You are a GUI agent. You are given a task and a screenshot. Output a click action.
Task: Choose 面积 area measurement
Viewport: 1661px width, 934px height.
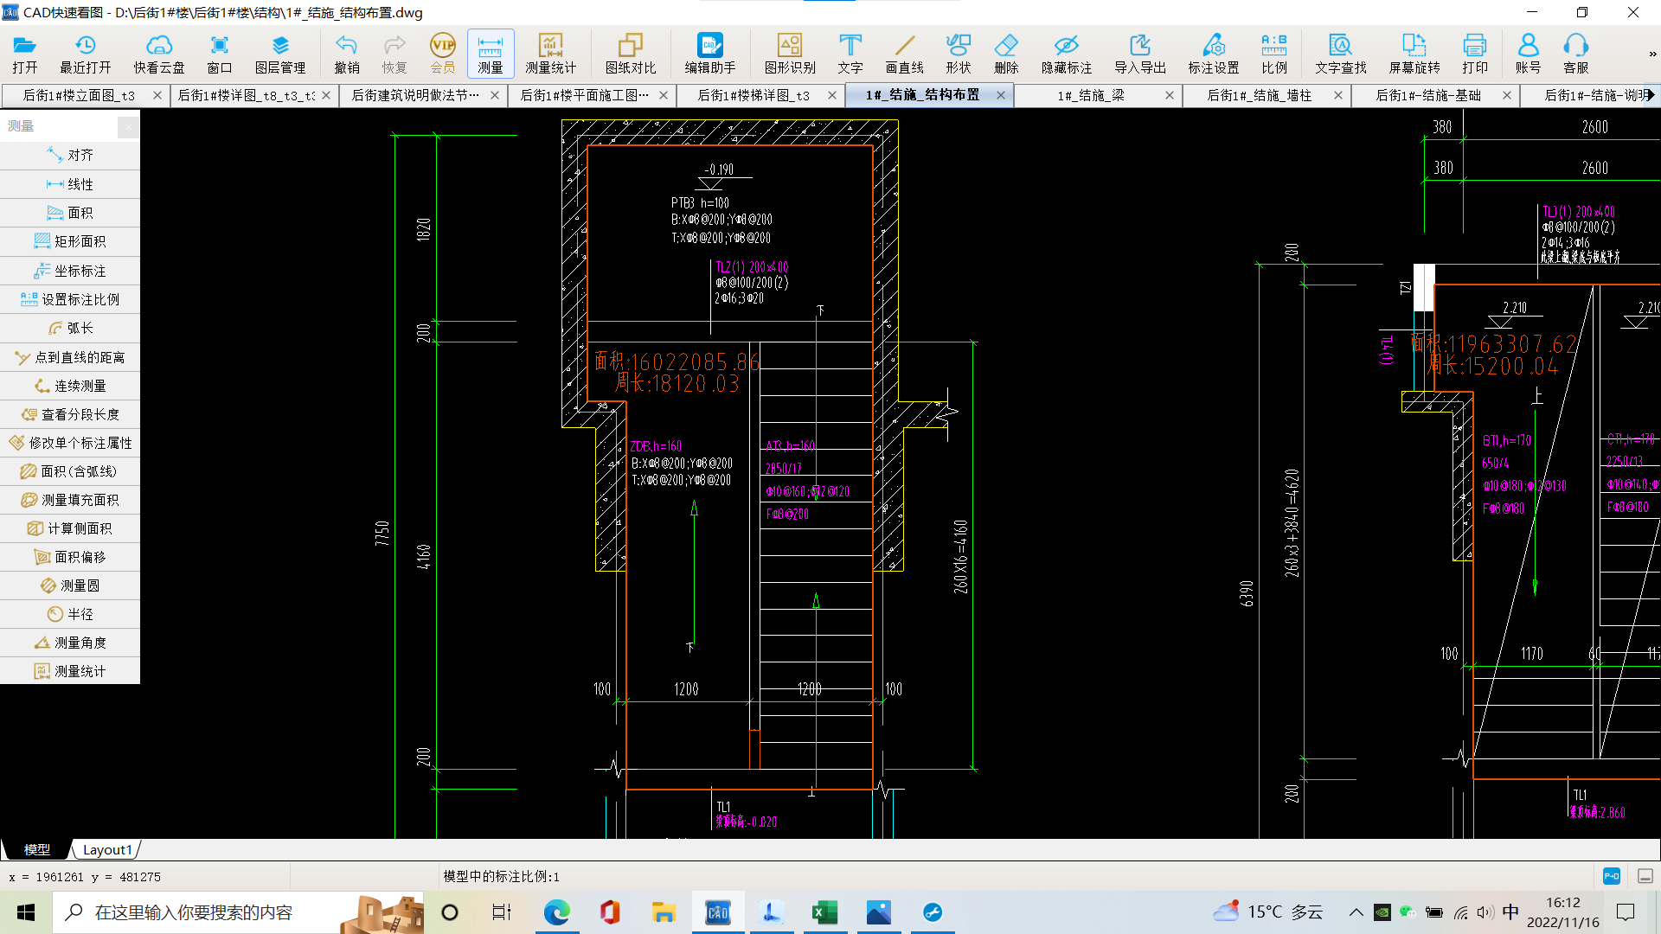coord(70,213)
